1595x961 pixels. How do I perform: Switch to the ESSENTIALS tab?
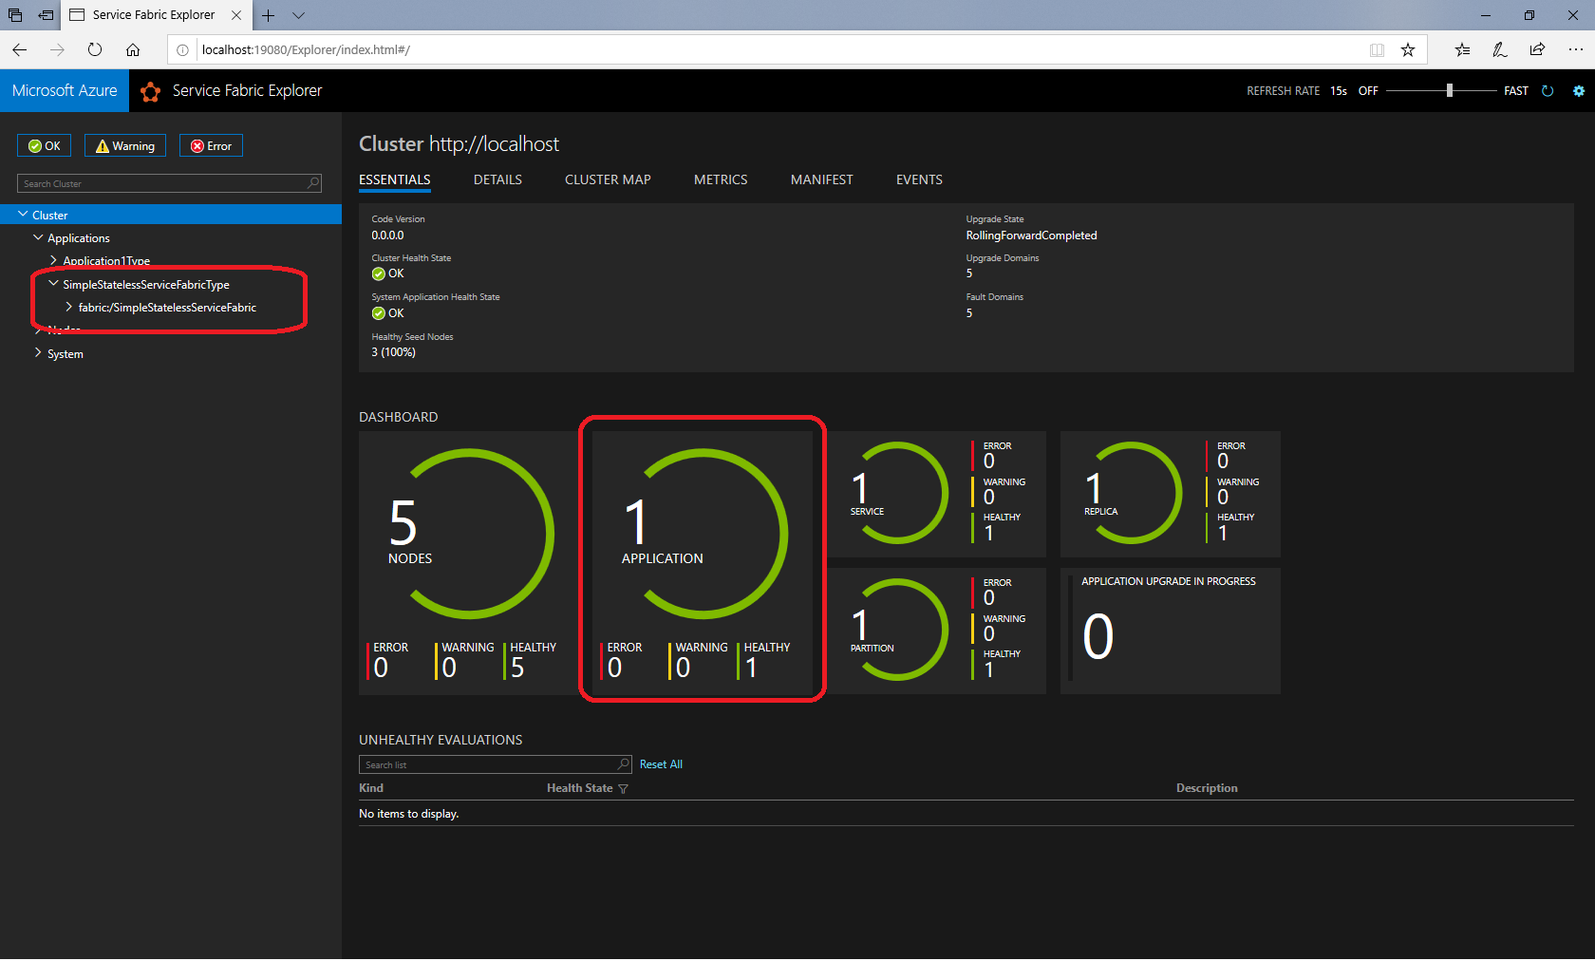tap(395, 179)
